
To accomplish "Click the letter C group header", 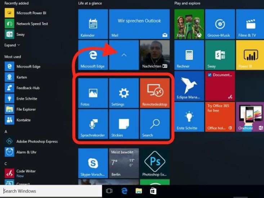I will [x=6, y=164].
